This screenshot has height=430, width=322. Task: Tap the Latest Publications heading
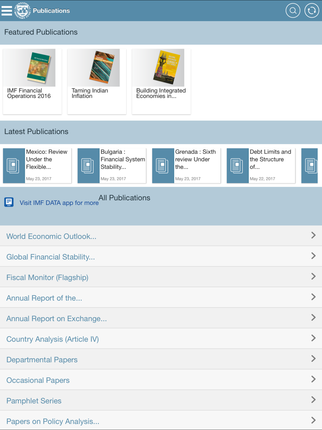(36, 132)
